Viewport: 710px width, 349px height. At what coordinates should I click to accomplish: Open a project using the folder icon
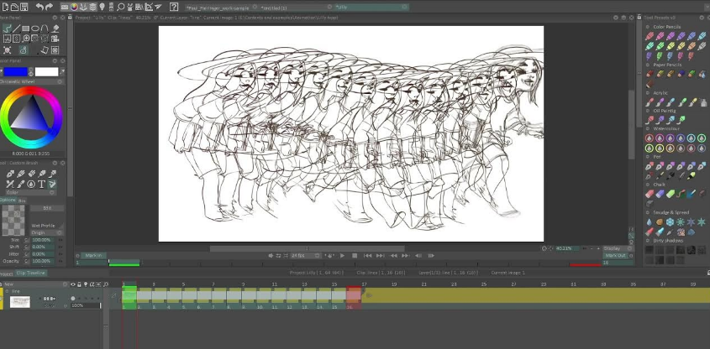(14, 7)
